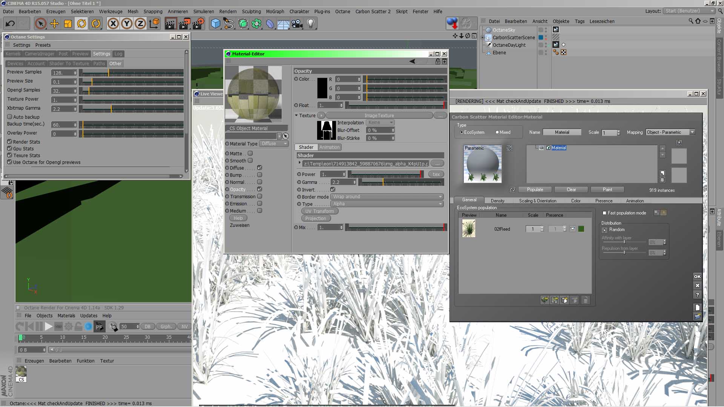The image size is (724, 407).
Task: Disable the Render Stats checkbox
Action: click(10, 142)
